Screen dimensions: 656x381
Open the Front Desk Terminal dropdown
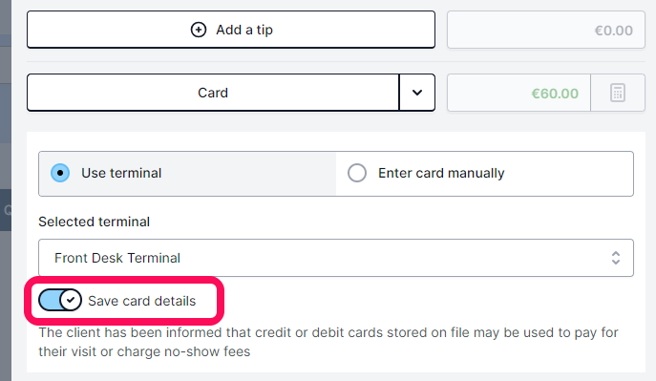point(336,258)
